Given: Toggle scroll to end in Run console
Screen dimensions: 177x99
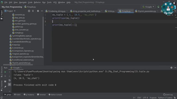Looking at the screenshot, I should 9,84.
